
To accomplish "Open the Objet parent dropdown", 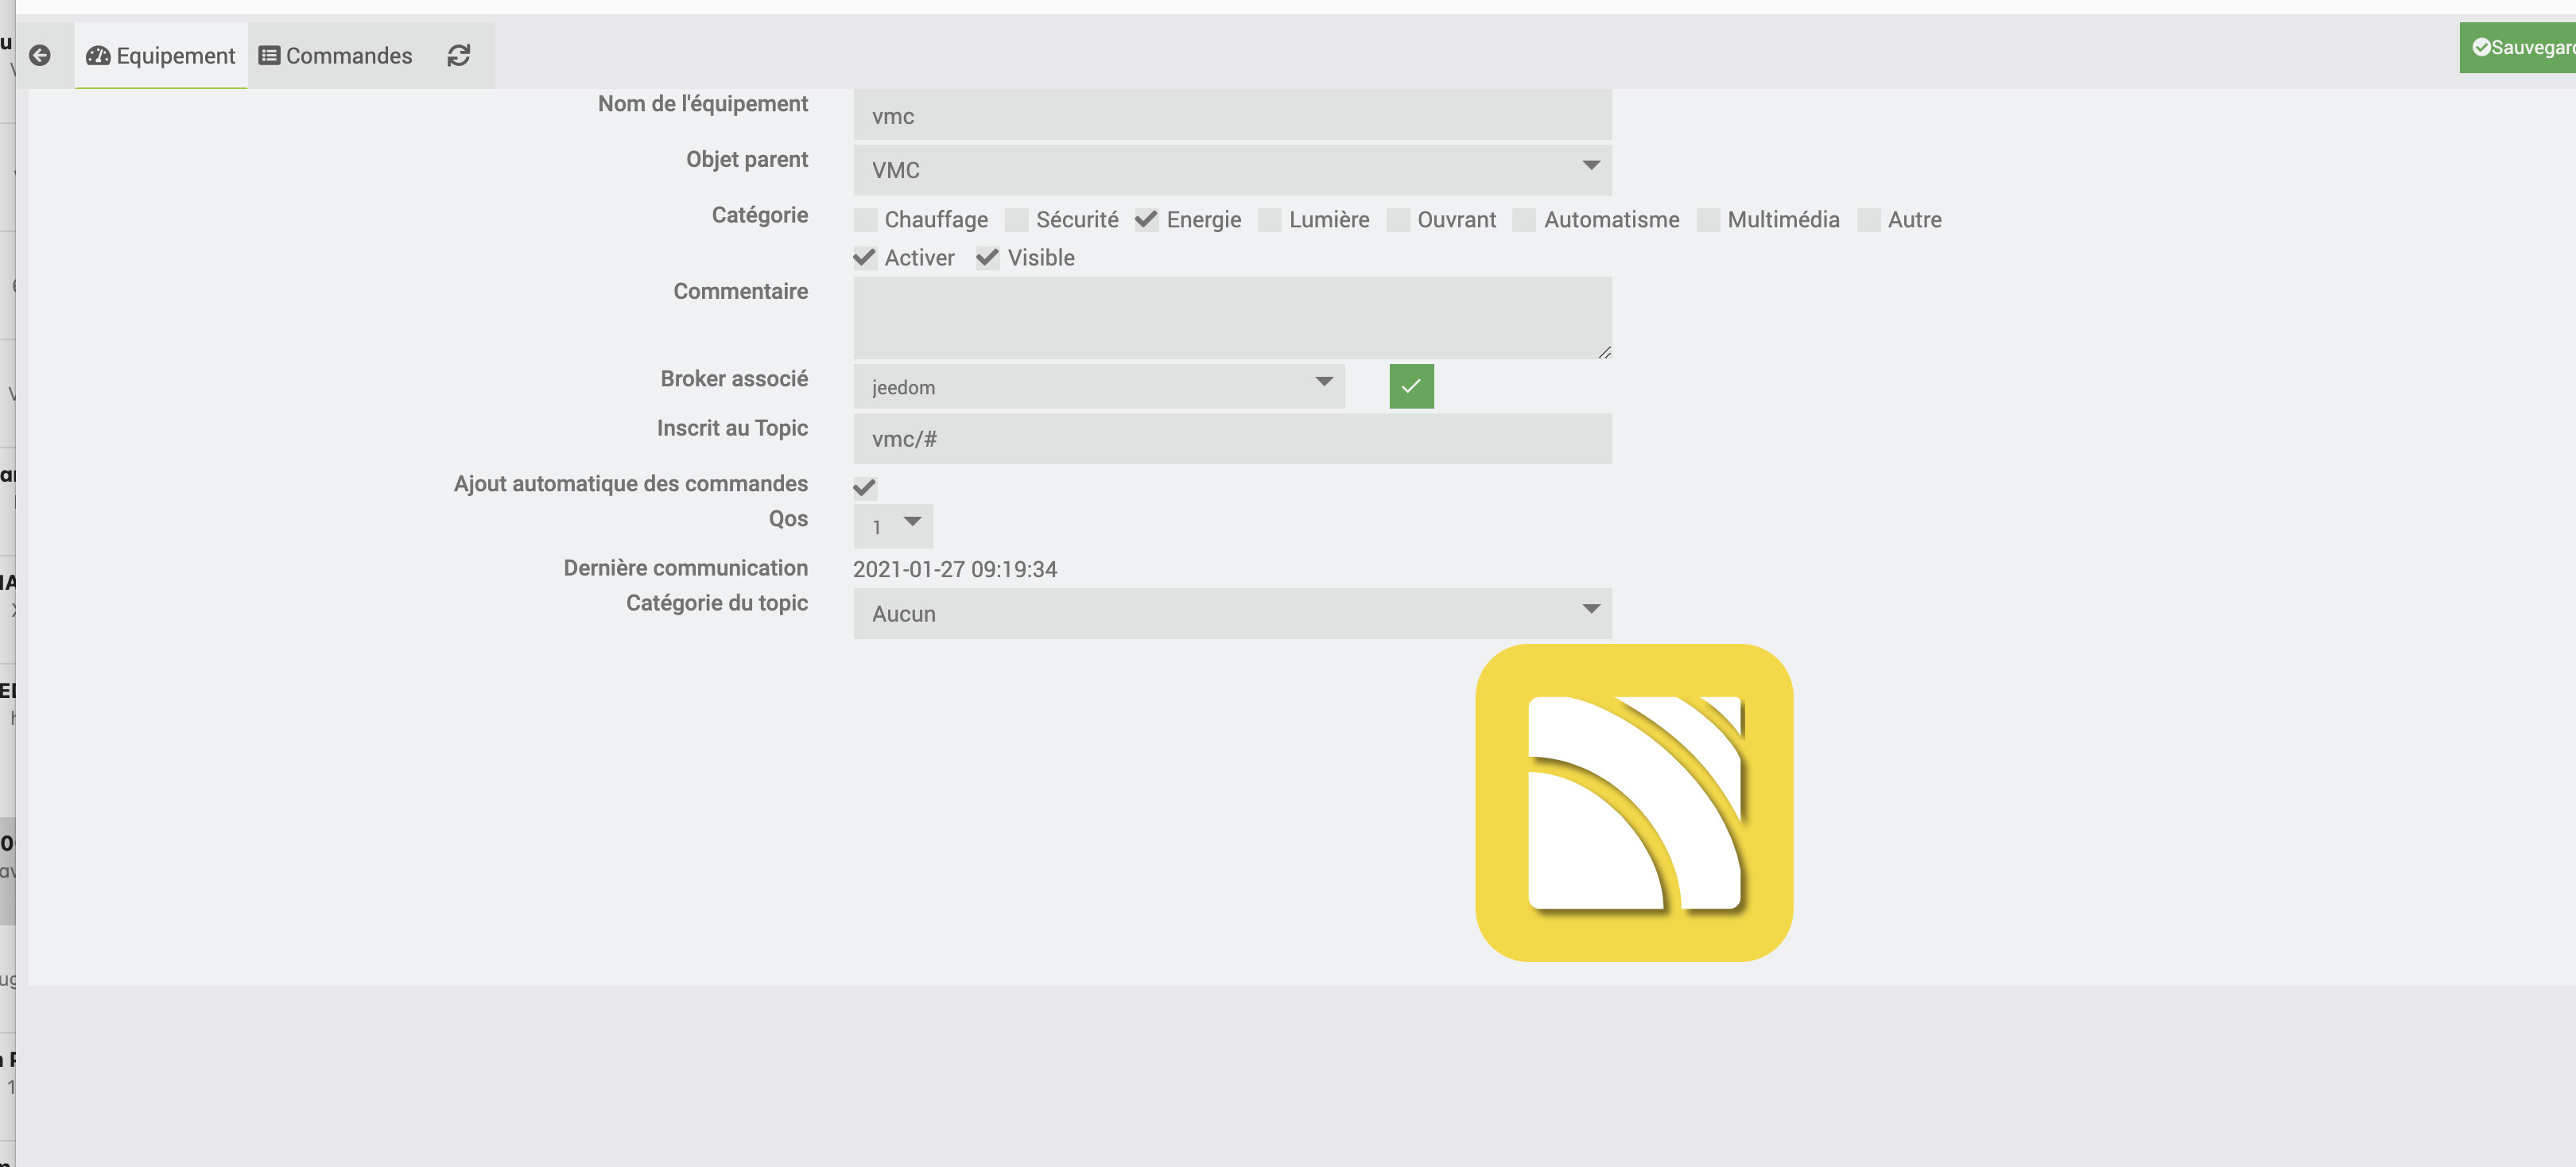I will tap(1232, 170).
